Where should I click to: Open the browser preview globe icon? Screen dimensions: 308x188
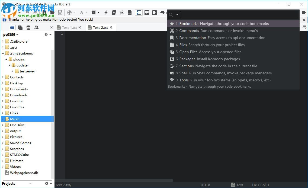point(70,12)
